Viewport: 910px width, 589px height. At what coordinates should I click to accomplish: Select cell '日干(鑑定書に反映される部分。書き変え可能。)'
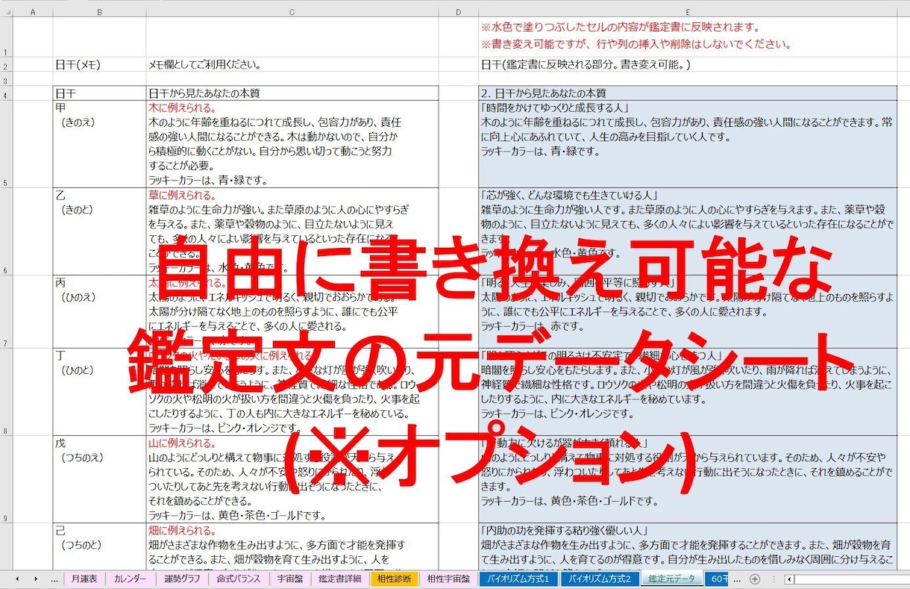coord(687,65)
